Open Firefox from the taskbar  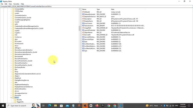tap(97, 106)
